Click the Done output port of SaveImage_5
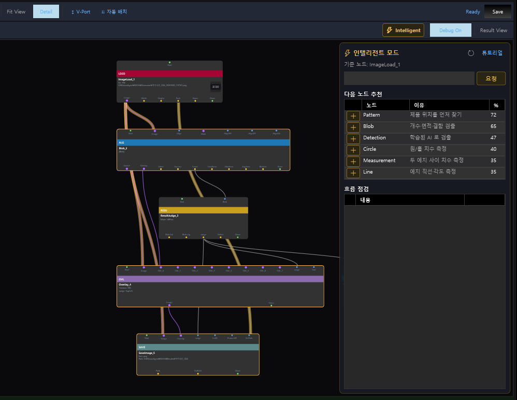This screenshot has height=400, width=517. (x=238, y=374)
